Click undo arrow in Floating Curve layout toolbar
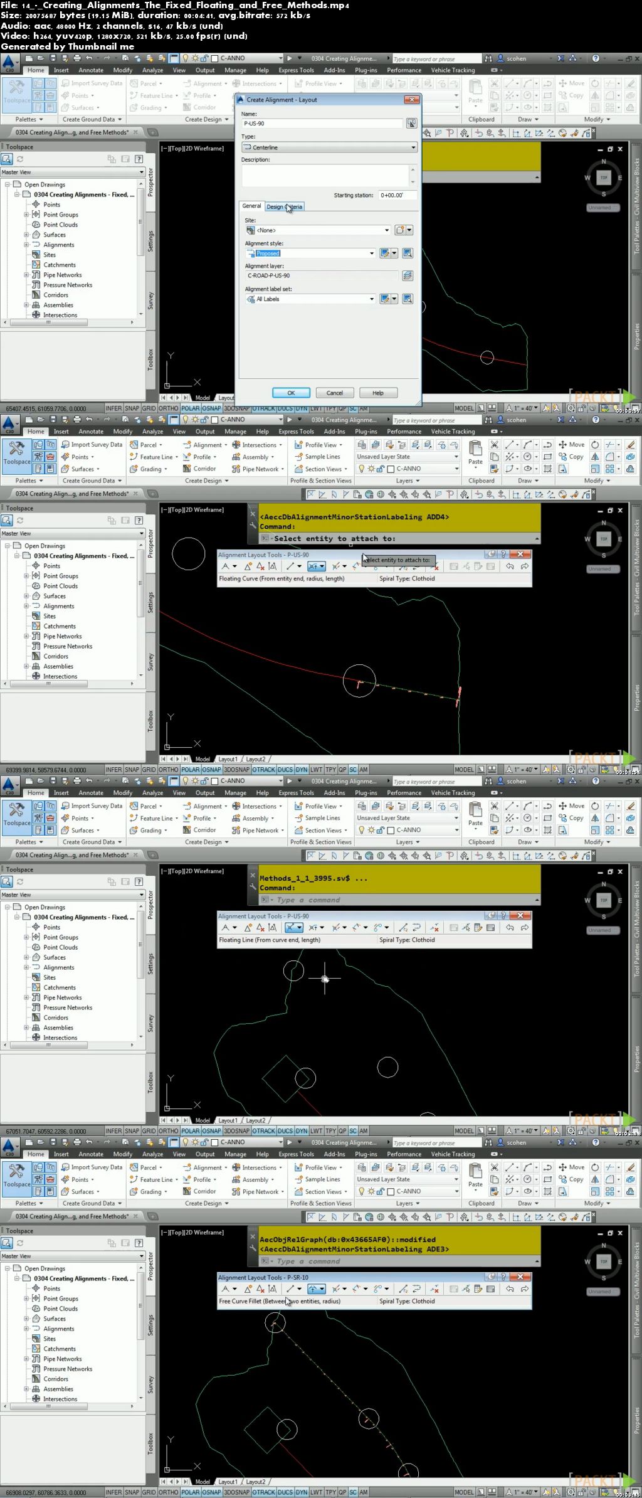Screen dimensions: 642x1498 pyautogui.click(x=510, y=566)
